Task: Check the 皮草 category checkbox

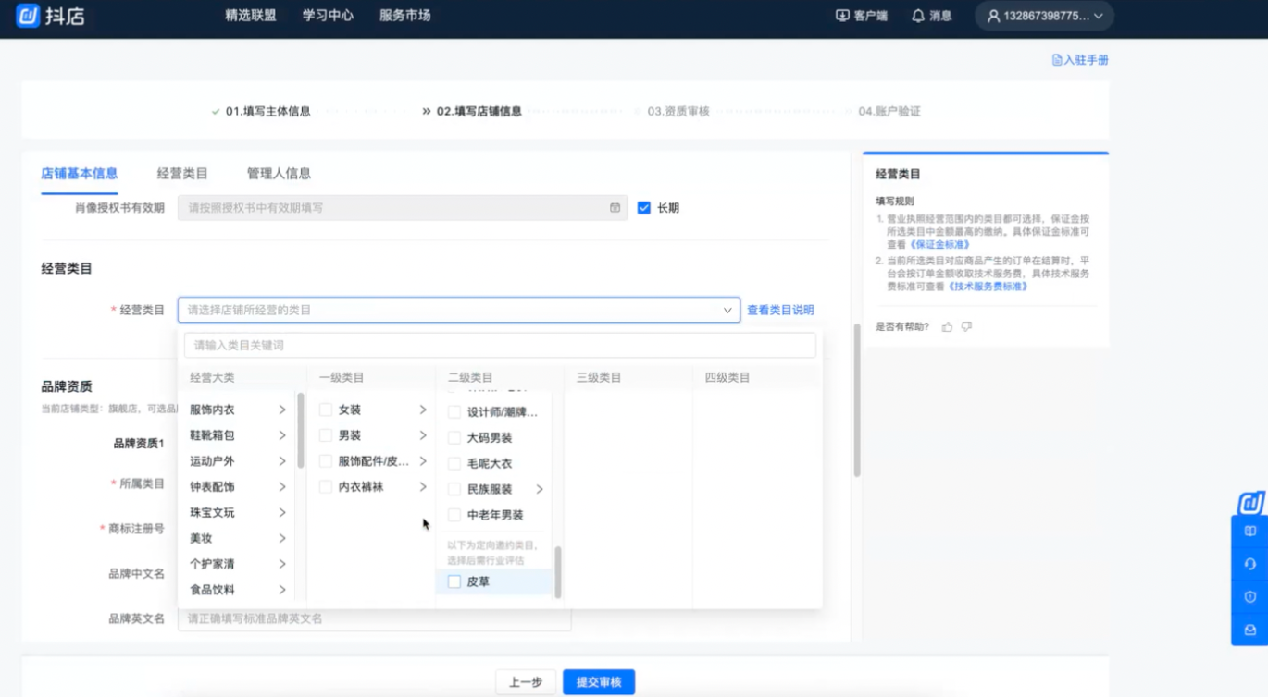Action: pos(454,581)
